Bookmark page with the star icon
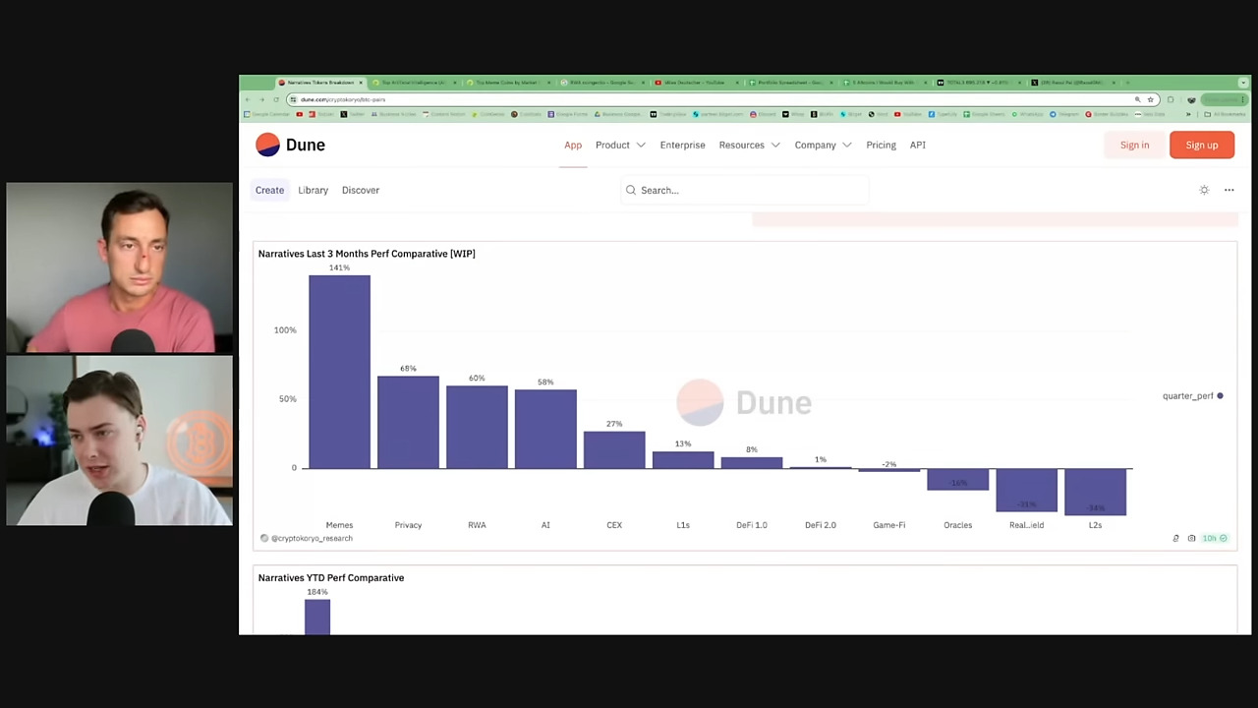Image resolution: width=1258 pixels, height=708 pixels. point(1150,99)
